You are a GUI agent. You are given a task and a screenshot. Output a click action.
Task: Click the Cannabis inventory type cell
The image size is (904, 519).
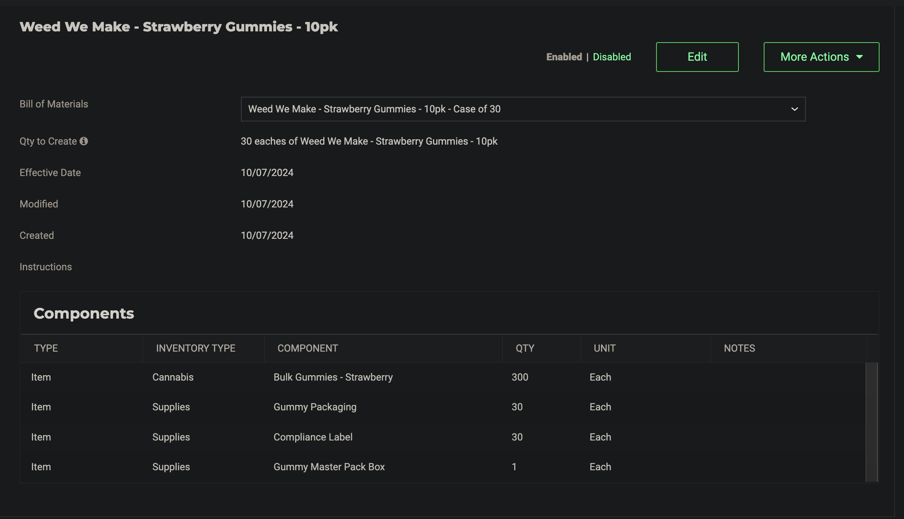(173, 377)
